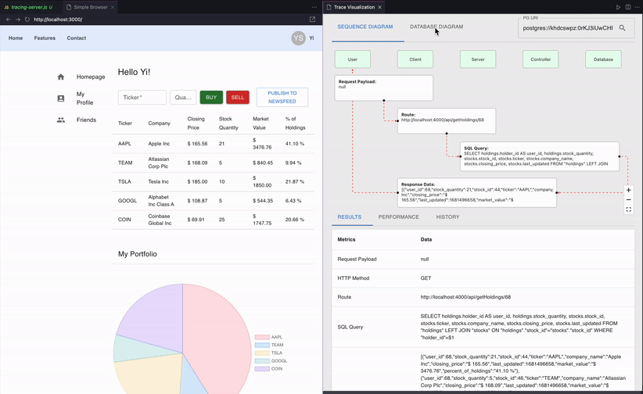This screenshot has height=394, width=643.
Task: Select the Controller node in the diagram
Action: point(541,59)
